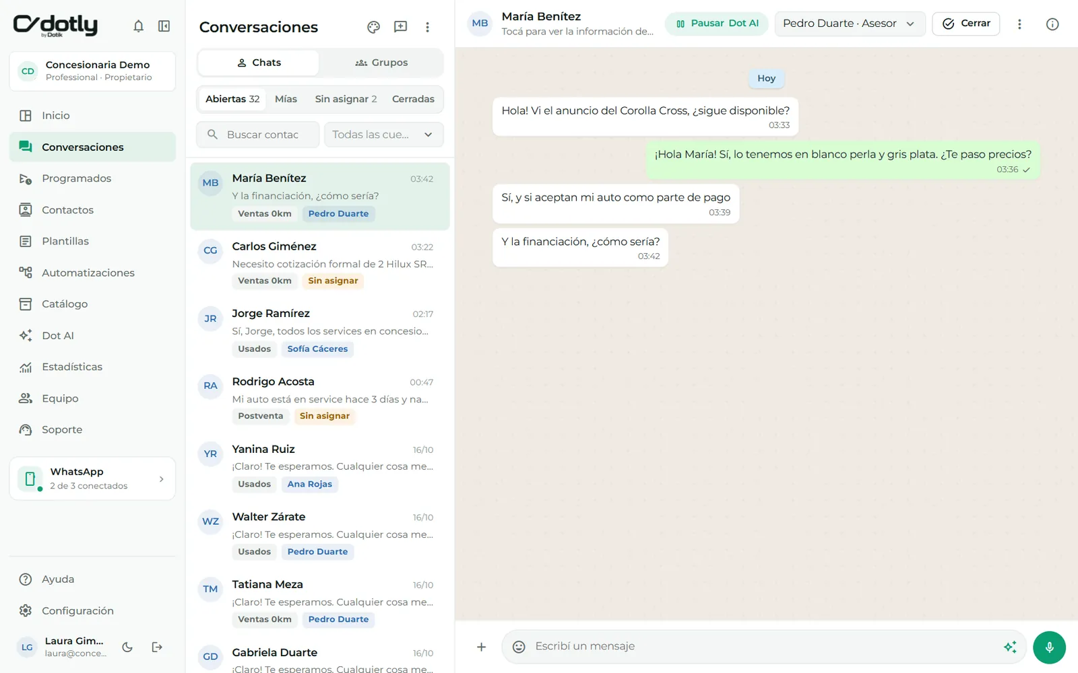Start a new conversation icon
1078x673 pixels.
pos(400,27)
